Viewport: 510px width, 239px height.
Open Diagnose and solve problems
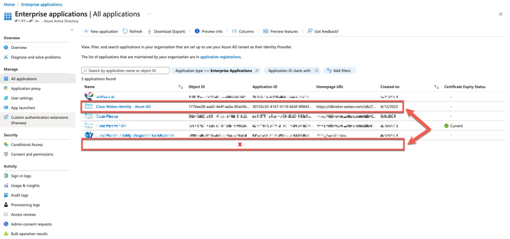(36, 57)
